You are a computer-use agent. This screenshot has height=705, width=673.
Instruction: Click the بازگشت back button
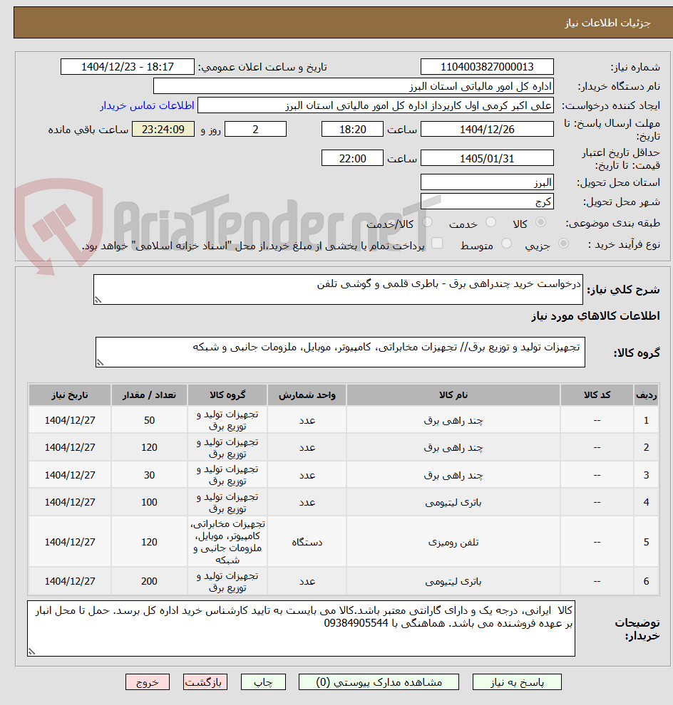click(x=205, y=682)
